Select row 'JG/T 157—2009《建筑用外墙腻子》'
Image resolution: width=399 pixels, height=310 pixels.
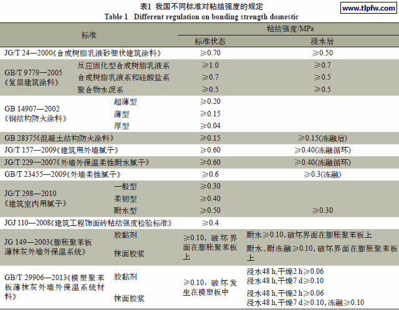(x=199, y=150)
